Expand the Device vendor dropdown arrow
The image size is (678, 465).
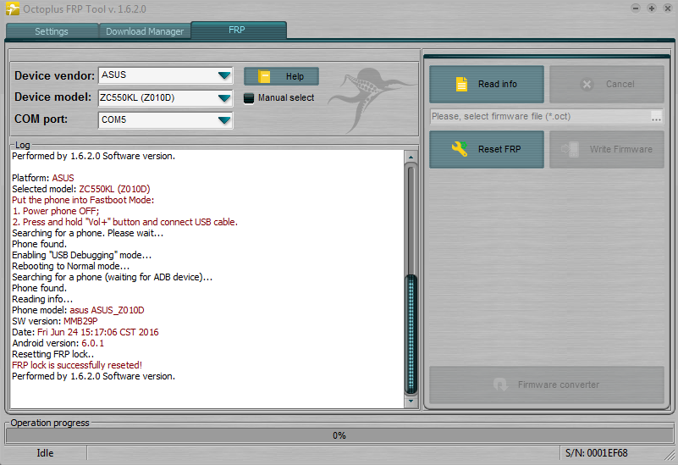[x=224, y=75]
